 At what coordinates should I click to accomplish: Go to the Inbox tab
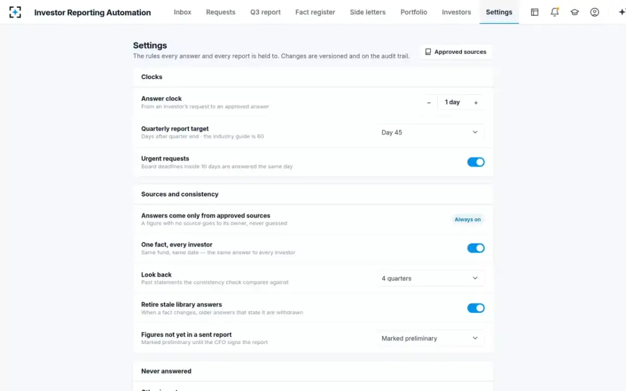coord(183,12)
